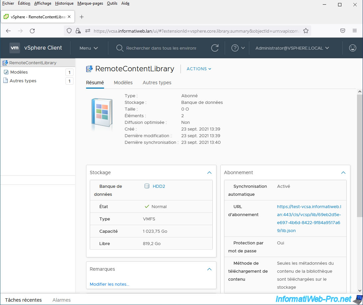The width and height of the screenshot is (363, 305).
Task: Open the Firefox hamburger menu
Action: pyautogui.click(x=355, y=31)
